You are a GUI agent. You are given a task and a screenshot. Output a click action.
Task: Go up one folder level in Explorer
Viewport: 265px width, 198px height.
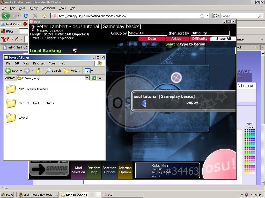click(39, 71)
